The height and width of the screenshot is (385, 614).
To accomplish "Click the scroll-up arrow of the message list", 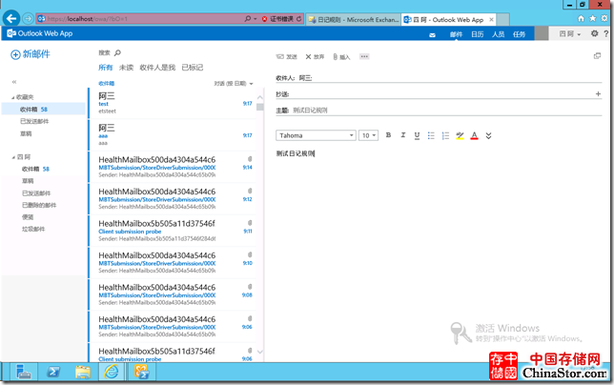I will [x=260, y=97].
